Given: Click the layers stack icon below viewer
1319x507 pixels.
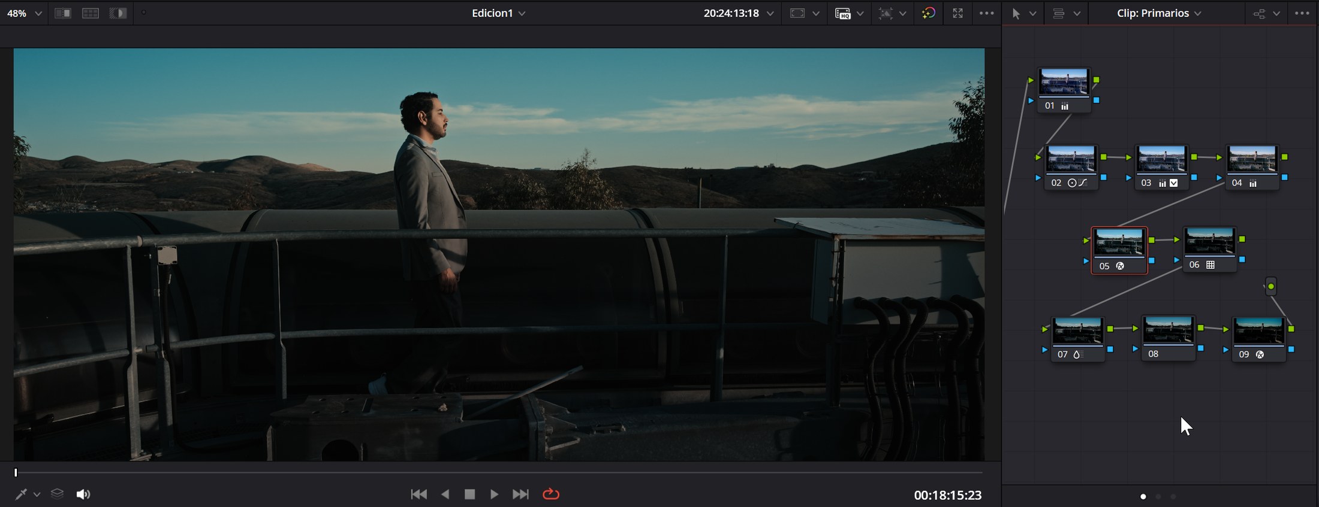Looking at the screenshot, I should 57,494.
